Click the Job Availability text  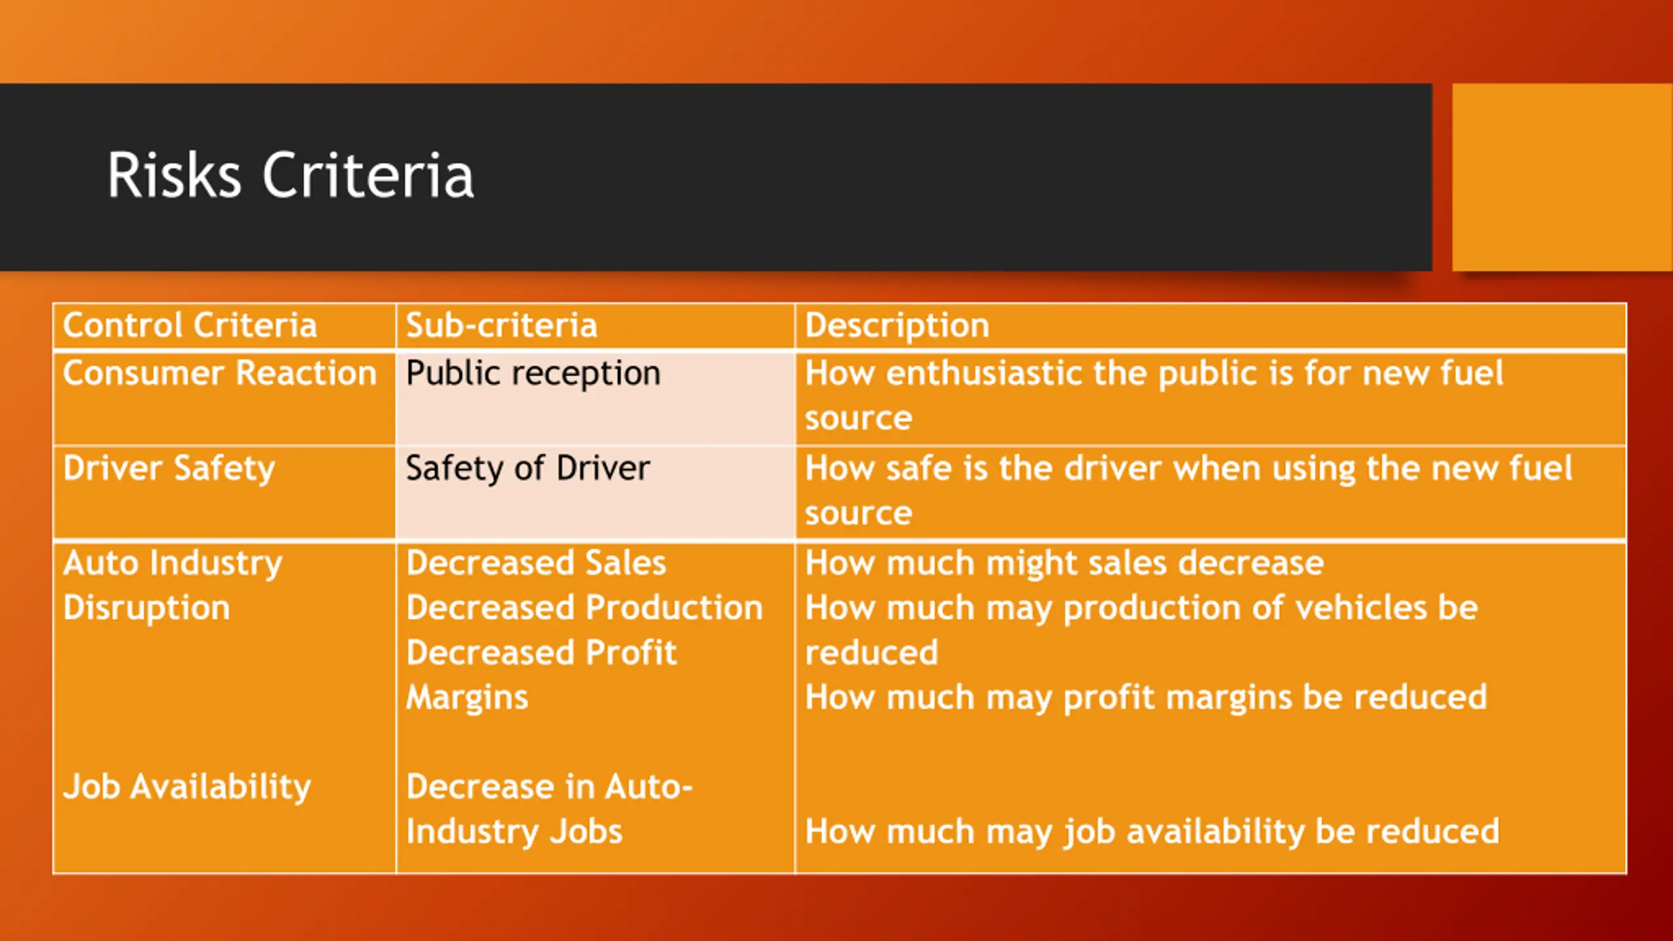(187, 787)
